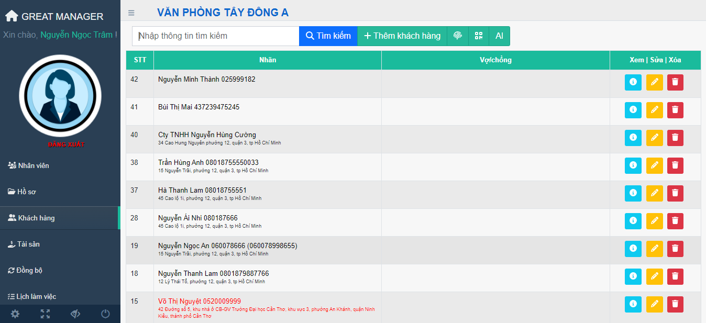The width and height of the screenshot is (706, 323).
Task: Open the QR code scanner
Action: pyautogui.click(x=478, y=36)
